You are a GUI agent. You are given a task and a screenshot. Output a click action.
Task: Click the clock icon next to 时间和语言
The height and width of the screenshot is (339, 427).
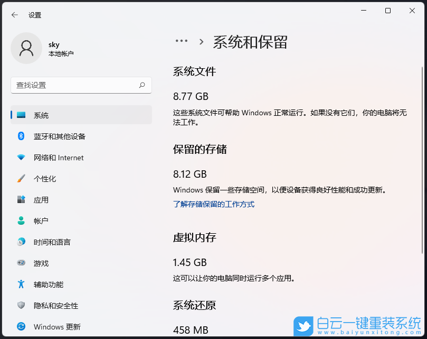pos(21,242)
